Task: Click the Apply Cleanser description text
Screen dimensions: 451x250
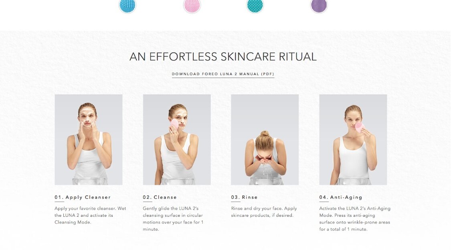Action: coord(90,215)
